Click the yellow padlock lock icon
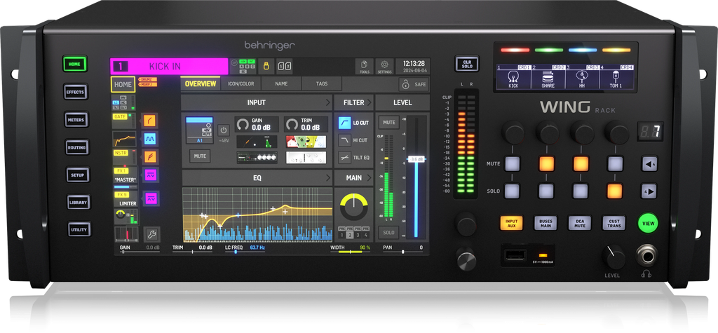This screenshot has height=333, width=718. tap(265, 66)
